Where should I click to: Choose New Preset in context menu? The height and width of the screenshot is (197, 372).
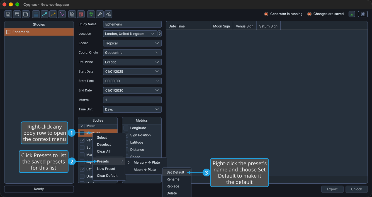[109, 169]
